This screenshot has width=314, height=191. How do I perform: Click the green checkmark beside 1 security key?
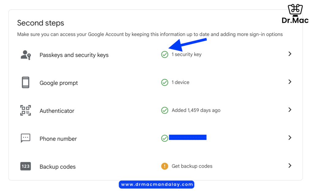click(165, 54)
